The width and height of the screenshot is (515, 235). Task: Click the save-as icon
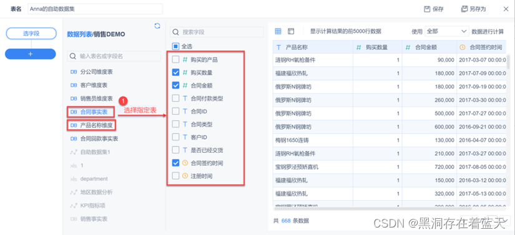(464, 9)
